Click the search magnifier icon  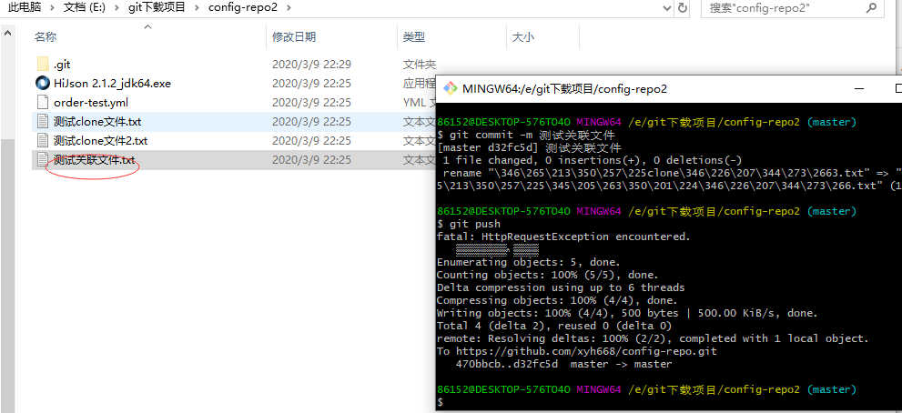[x=872, y=7]
